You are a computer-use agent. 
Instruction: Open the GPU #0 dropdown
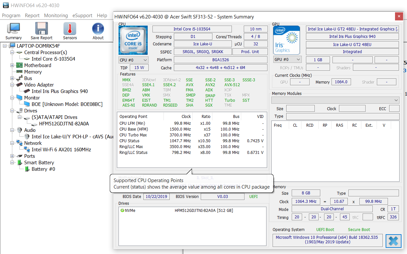coord(287,60)
